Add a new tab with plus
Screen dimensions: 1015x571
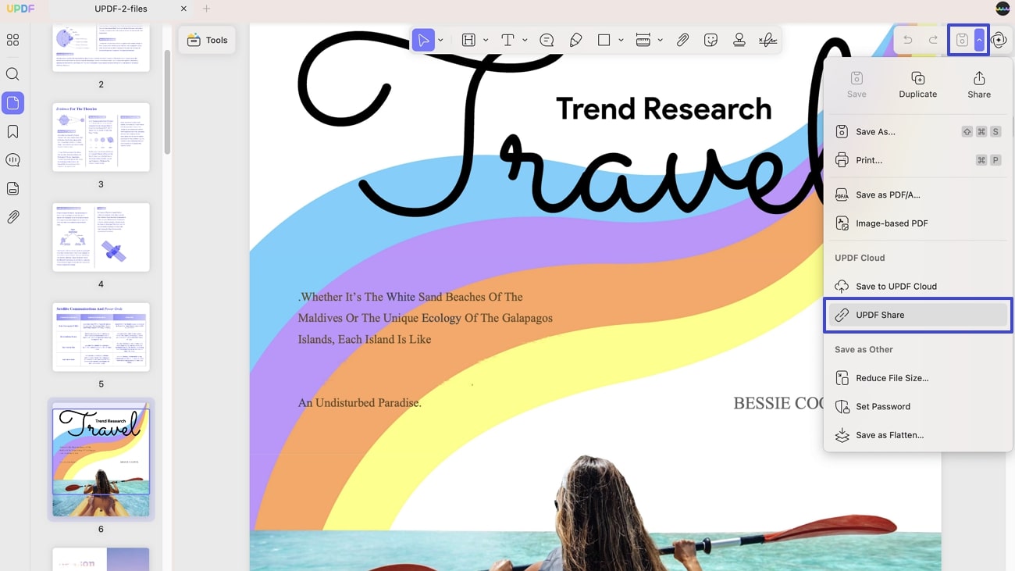coord(207,9)
